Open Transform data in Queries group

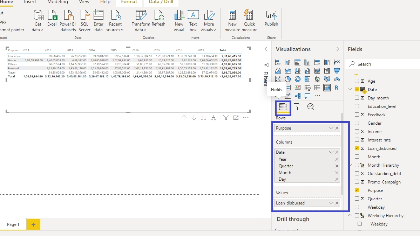tap(141, 21)
